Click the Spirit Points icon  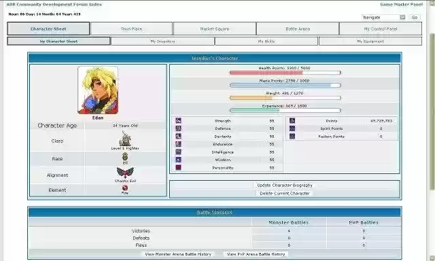pos(292,128)
